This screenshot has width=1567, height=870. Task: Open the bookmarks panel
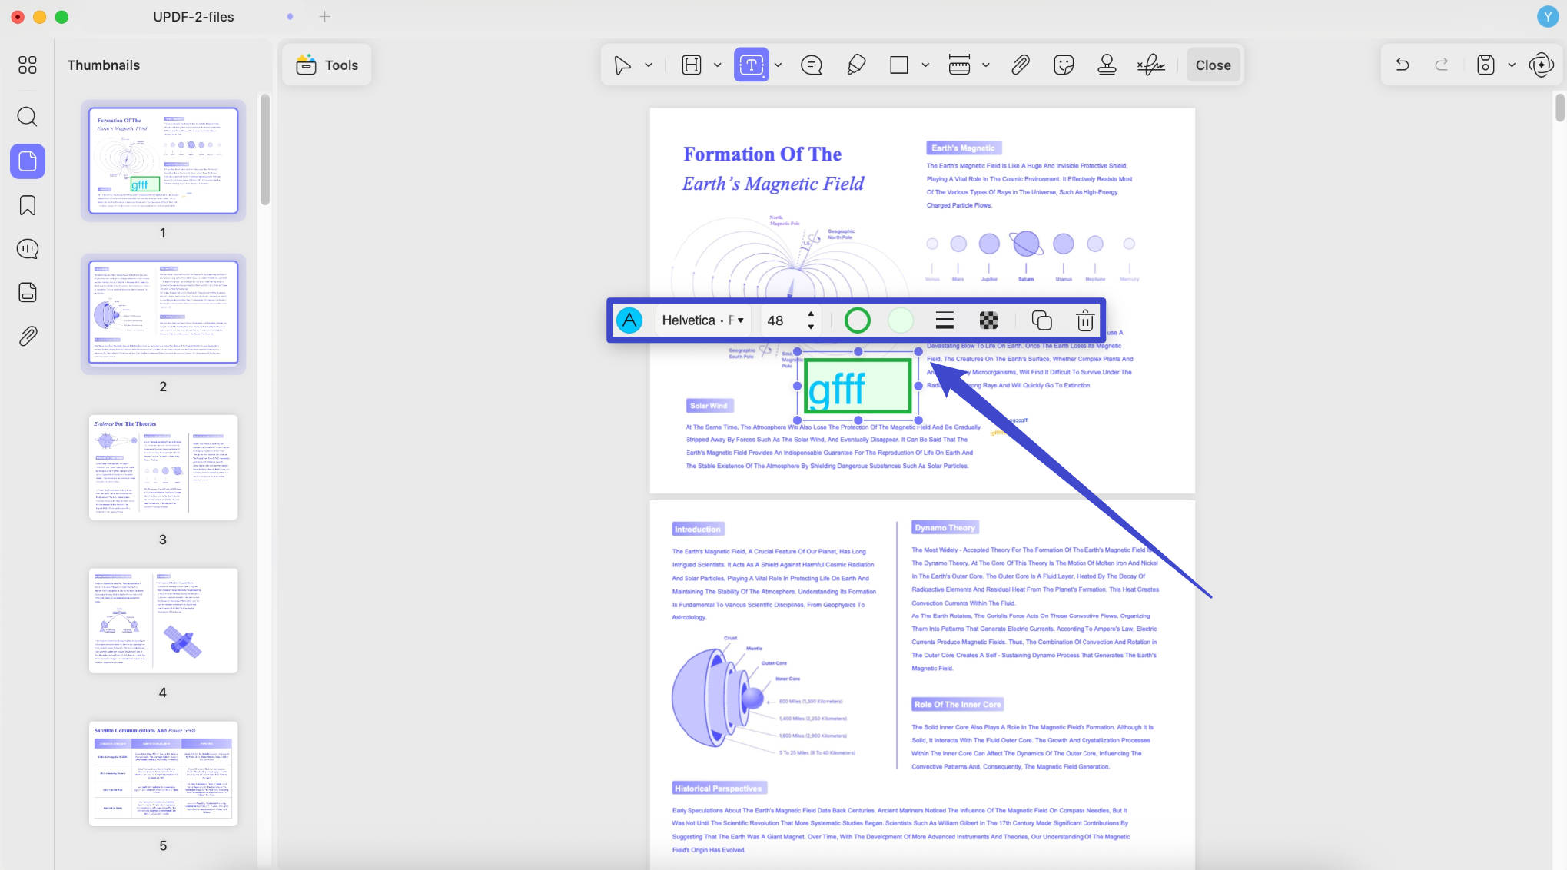pos(27,205)
